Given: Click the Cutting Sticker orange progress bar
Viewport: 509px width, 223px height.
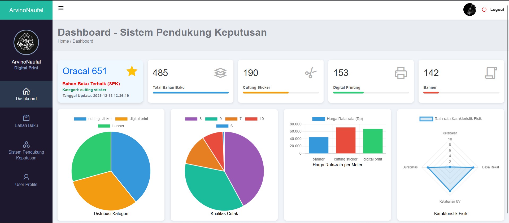Looking at the screenshot, I should (x=266, y=92).
